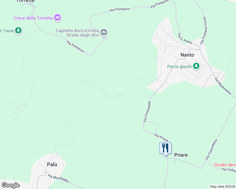Screen dimensions: 236x189
Task: Select the Via S. Paolo street label
Action: (185, 38)
